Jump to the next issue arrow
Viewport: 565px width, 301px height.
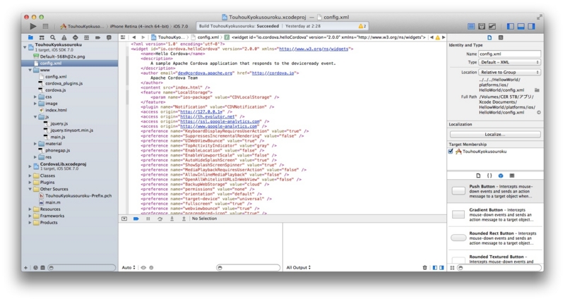point(444,37)
